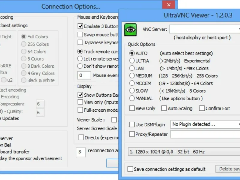
Task: Select MODEM quick option radio button
Action: 132,83
